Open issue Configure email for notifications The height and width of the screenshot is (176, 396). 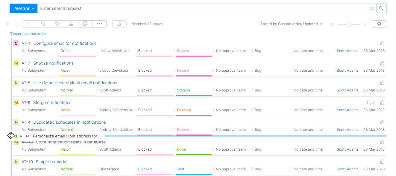pos(65,43)
